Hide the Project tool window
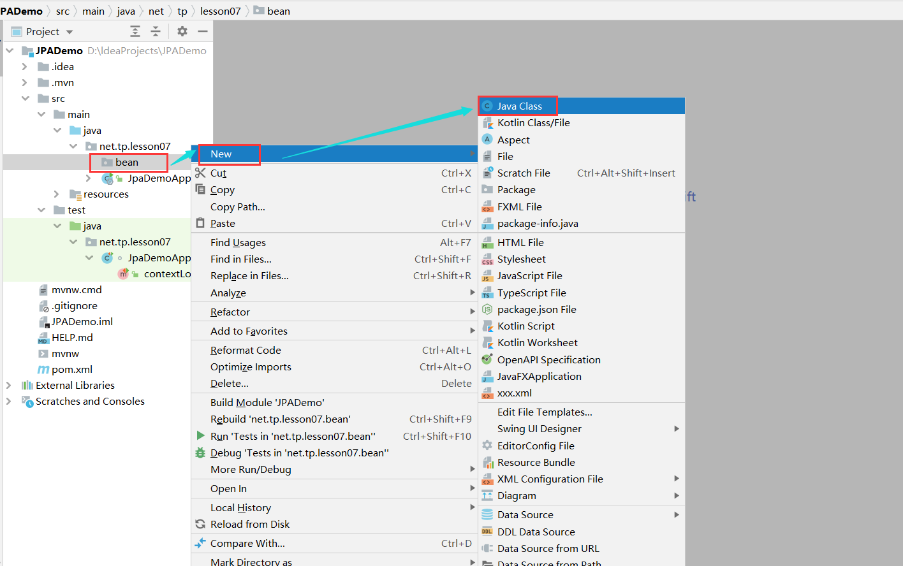 [203, 31]
